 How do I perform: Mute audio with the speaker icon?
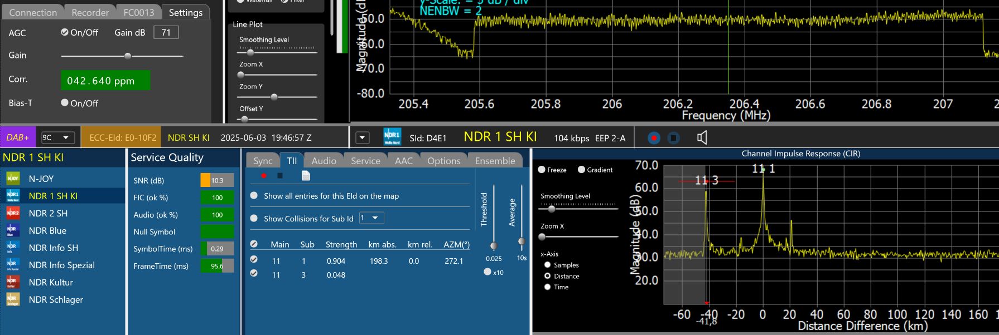tap(702, 137)
